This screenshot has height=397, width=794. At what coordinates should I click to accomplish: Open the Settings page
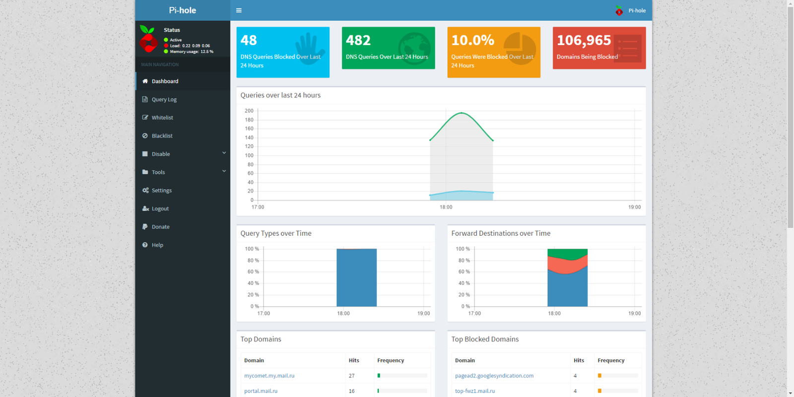(x=183, y=190)
